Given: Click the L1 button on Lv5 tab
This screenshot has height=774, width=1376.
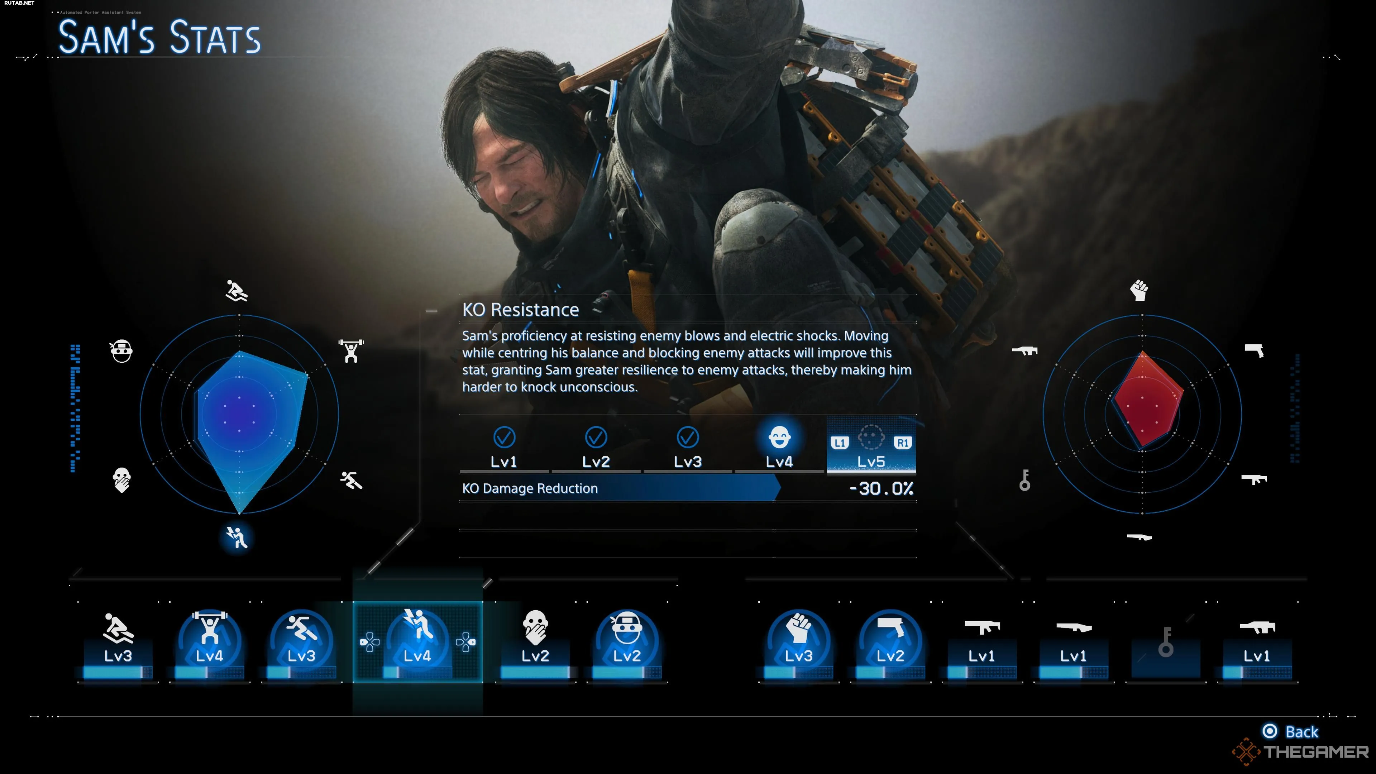Looking at the screenshot, I should pos(840,443).
